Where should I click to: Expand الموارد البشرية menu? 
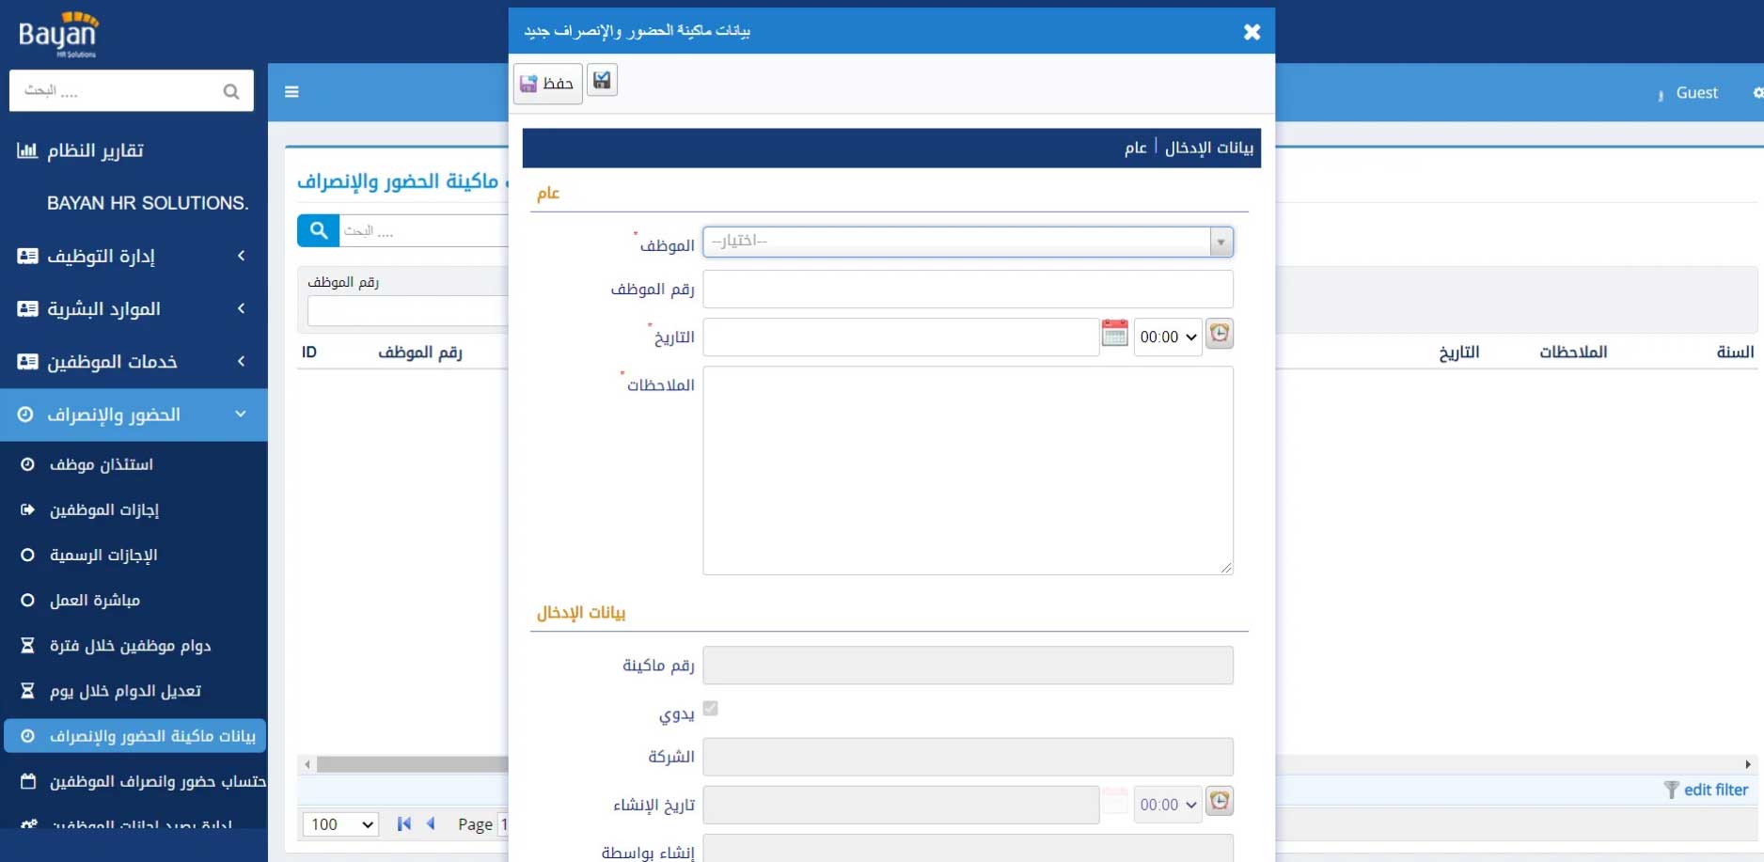click(134, 308)
